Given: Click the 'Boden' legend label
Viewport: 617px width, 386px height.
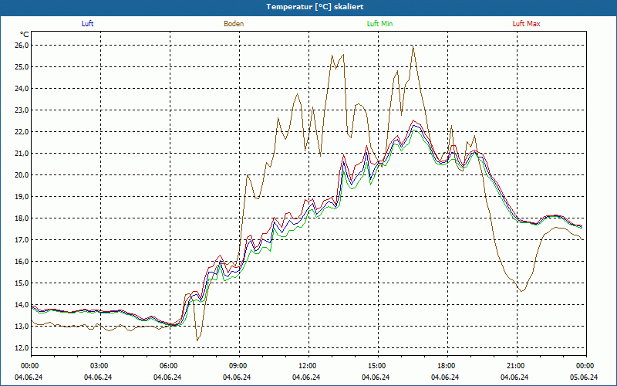Looking at the screenshot, I should click(234, 24).
